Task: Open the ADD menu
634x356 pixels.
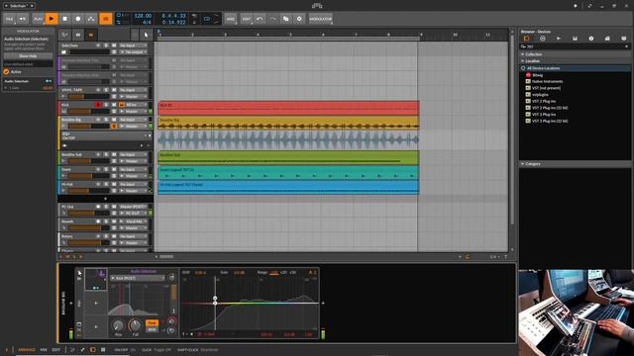Action: point(231,19)
